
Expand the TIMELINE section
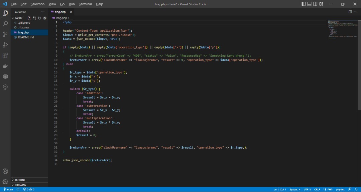pyautogui.click(x=20, y=185)
